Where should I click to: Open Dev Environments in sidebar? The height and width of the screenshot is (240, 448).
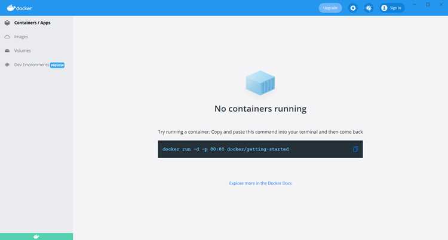tap(32, 64)
